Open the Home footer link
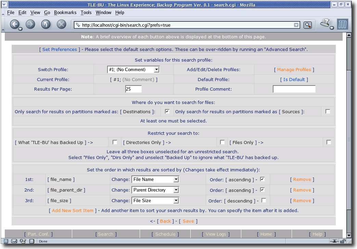This screenshot has width=357, height=249. (266, 234)
